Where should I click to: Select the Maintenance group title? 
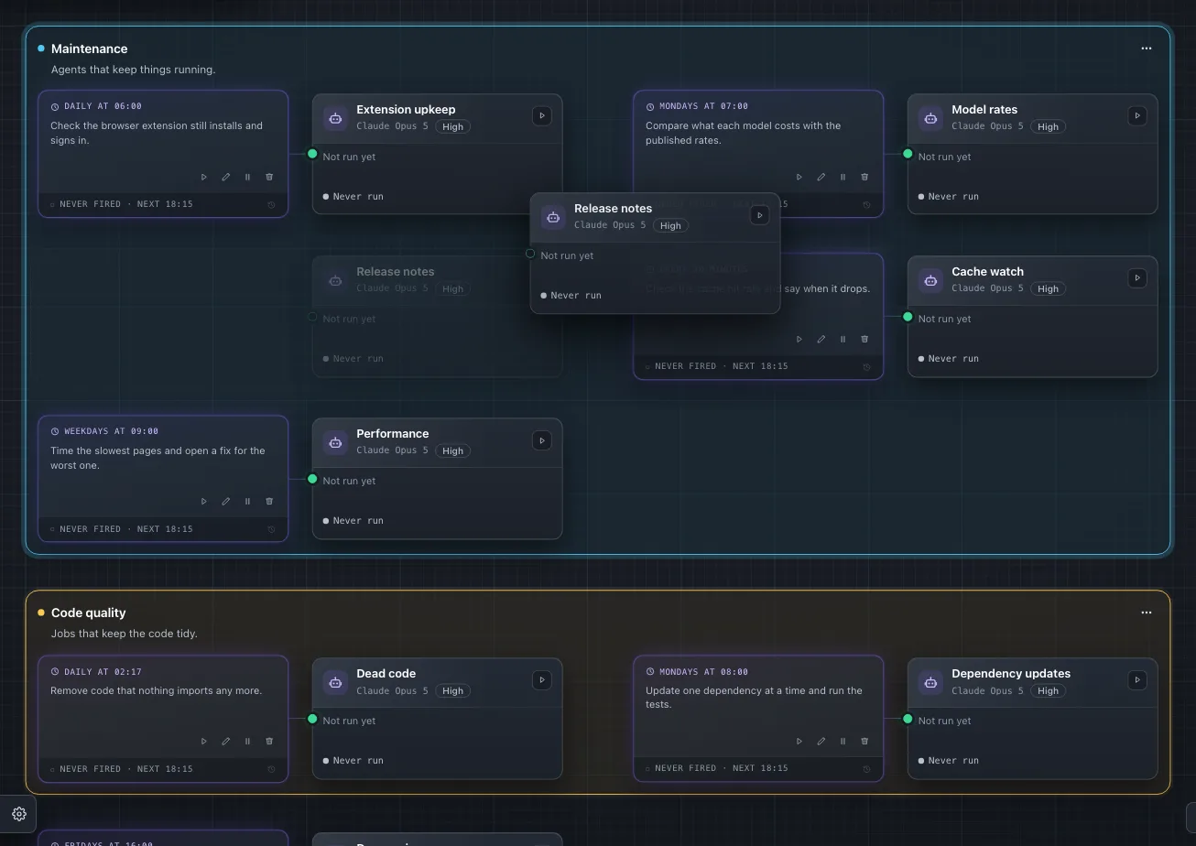click(x=90, y=49)
